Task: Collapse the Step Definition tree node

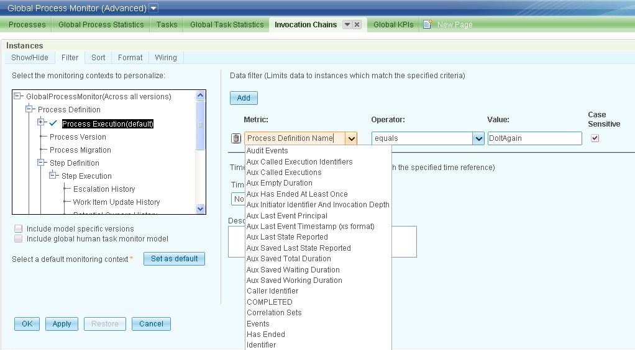Action: coord(40,162)
